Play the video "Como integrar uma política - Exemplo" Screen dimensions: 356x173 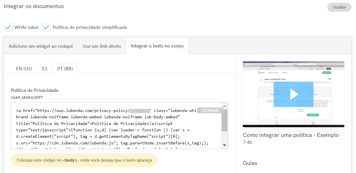(293, 94)
